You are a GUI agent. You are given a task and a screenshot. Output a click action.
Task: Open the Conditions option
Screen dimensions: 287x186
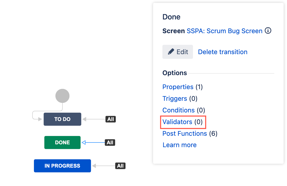[178, 110]
